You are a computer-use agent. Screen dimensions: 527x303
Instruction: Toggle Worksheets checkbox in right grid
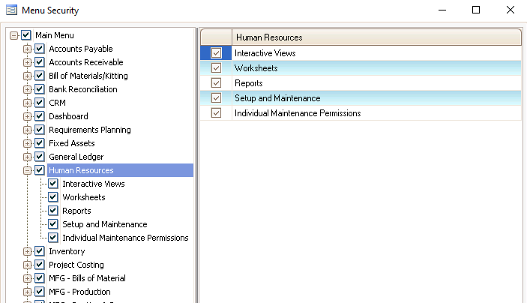217,68
